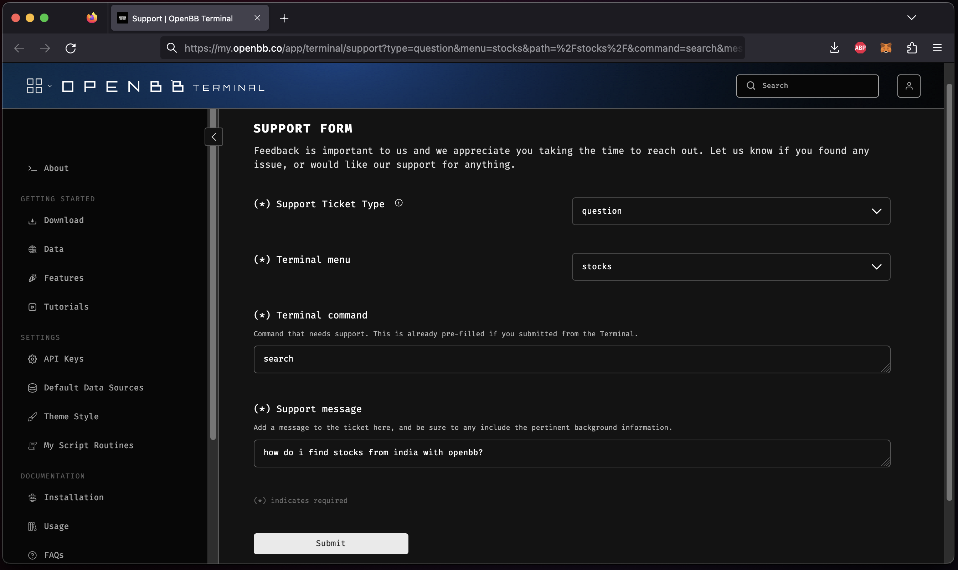Click the Tutorials play icon

(x=32, y=307)
